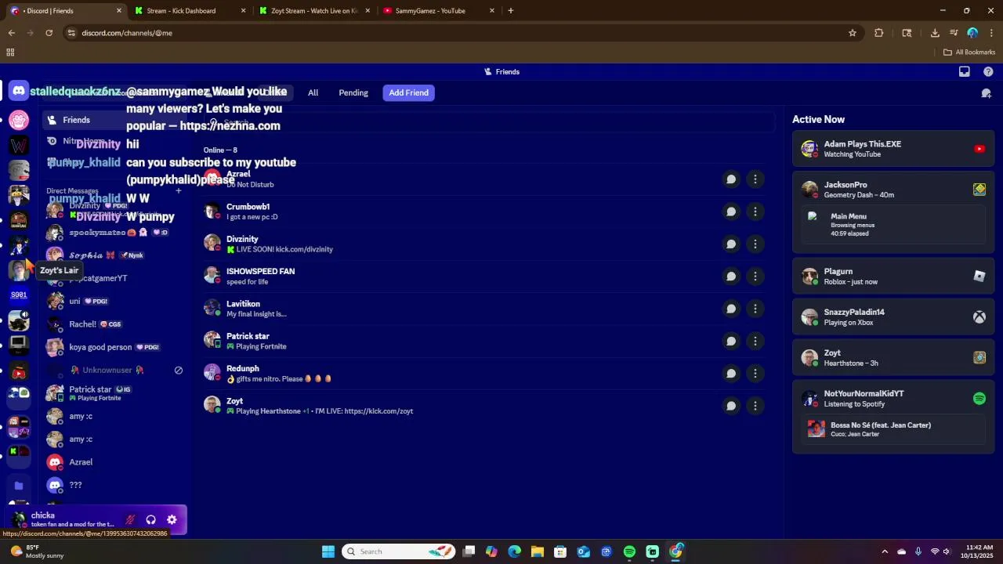The width and height of the screenshot is (1003, 564).
Task: Click Bossa No Sé album thumbnail
Action: (x=817, y=429)
